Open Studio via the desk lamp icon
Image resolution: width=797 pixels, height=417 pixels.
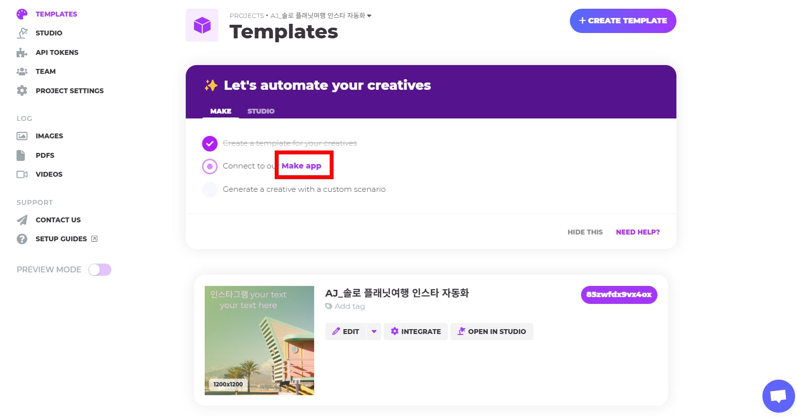tap(22, 33)
